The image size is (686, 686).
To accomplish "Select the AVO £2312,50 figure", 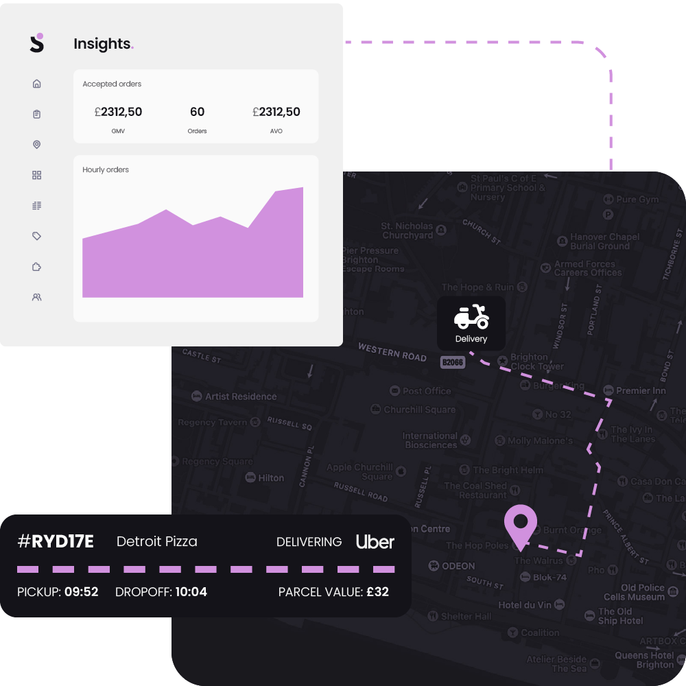I will [x=276, y=112].
